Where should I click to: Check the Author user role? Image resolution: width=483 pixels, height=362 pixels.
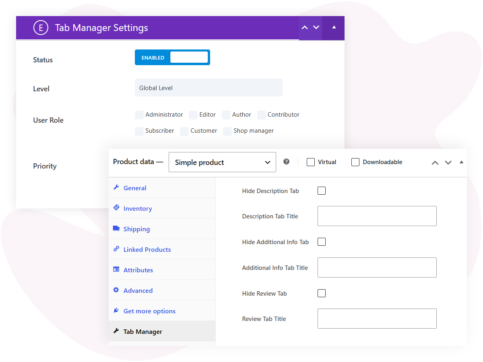(226, 115)
